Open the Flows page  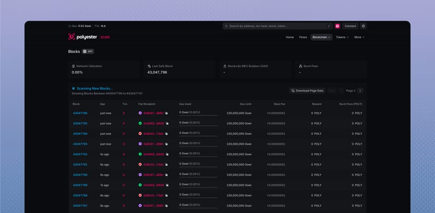coord(303,37)
